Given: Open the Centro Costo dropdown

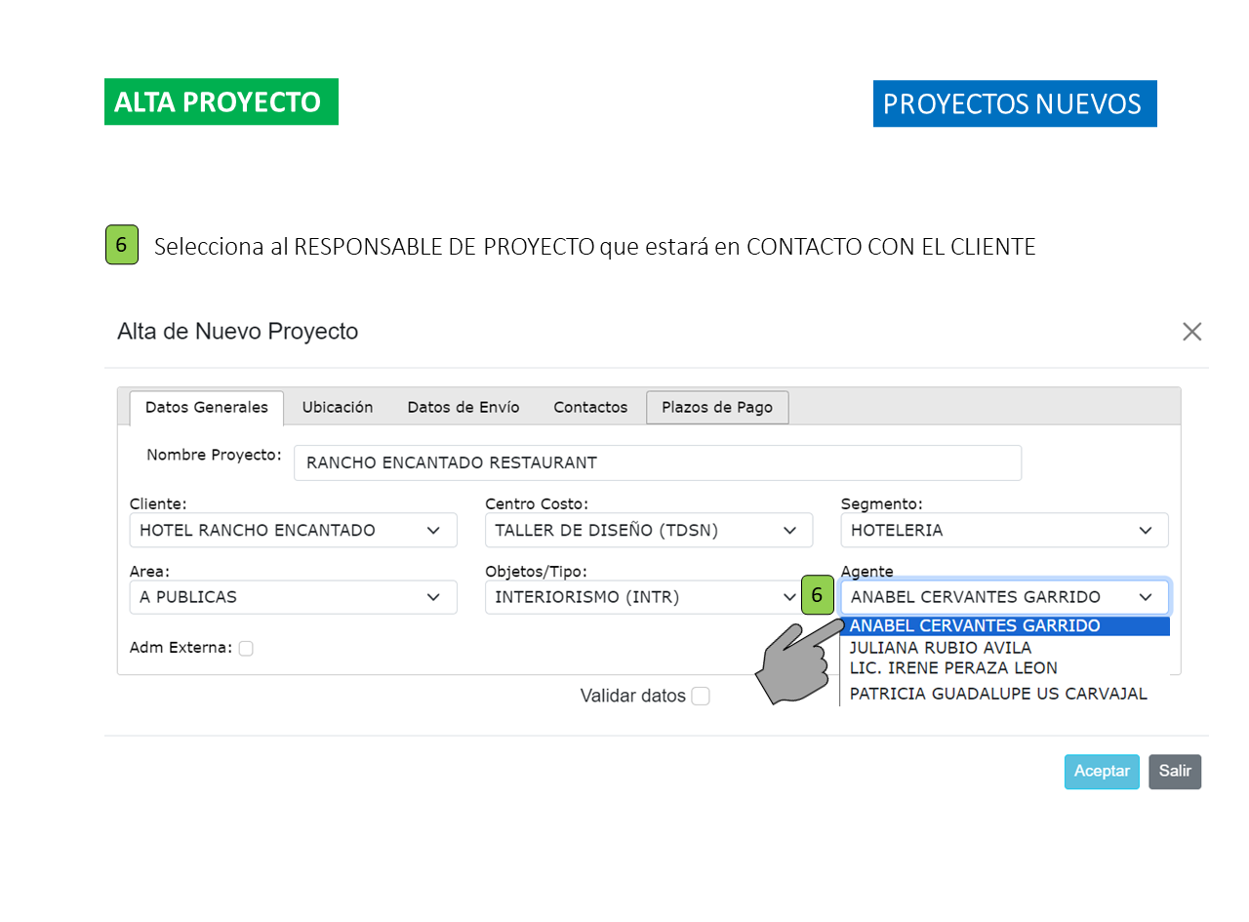Looking at the screenshot, I should point(648,531).
